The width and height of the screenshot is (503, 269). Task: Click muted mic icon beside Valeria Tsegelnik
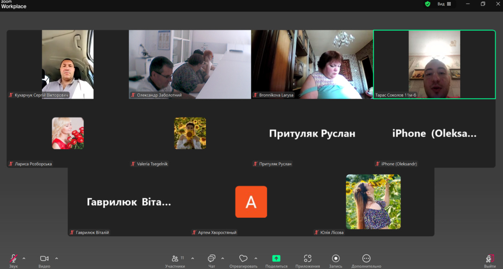133,164
